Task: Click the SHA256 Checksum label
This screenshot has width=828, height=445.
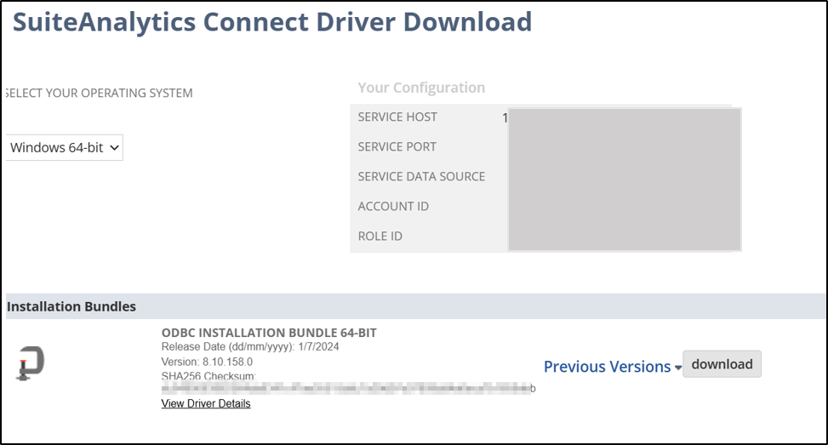Action: [x=208, y=376]
